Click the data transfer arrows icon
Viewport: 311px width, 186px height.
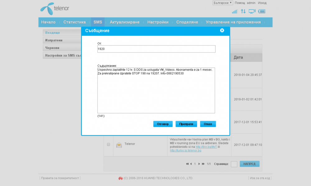click(243, 11)
